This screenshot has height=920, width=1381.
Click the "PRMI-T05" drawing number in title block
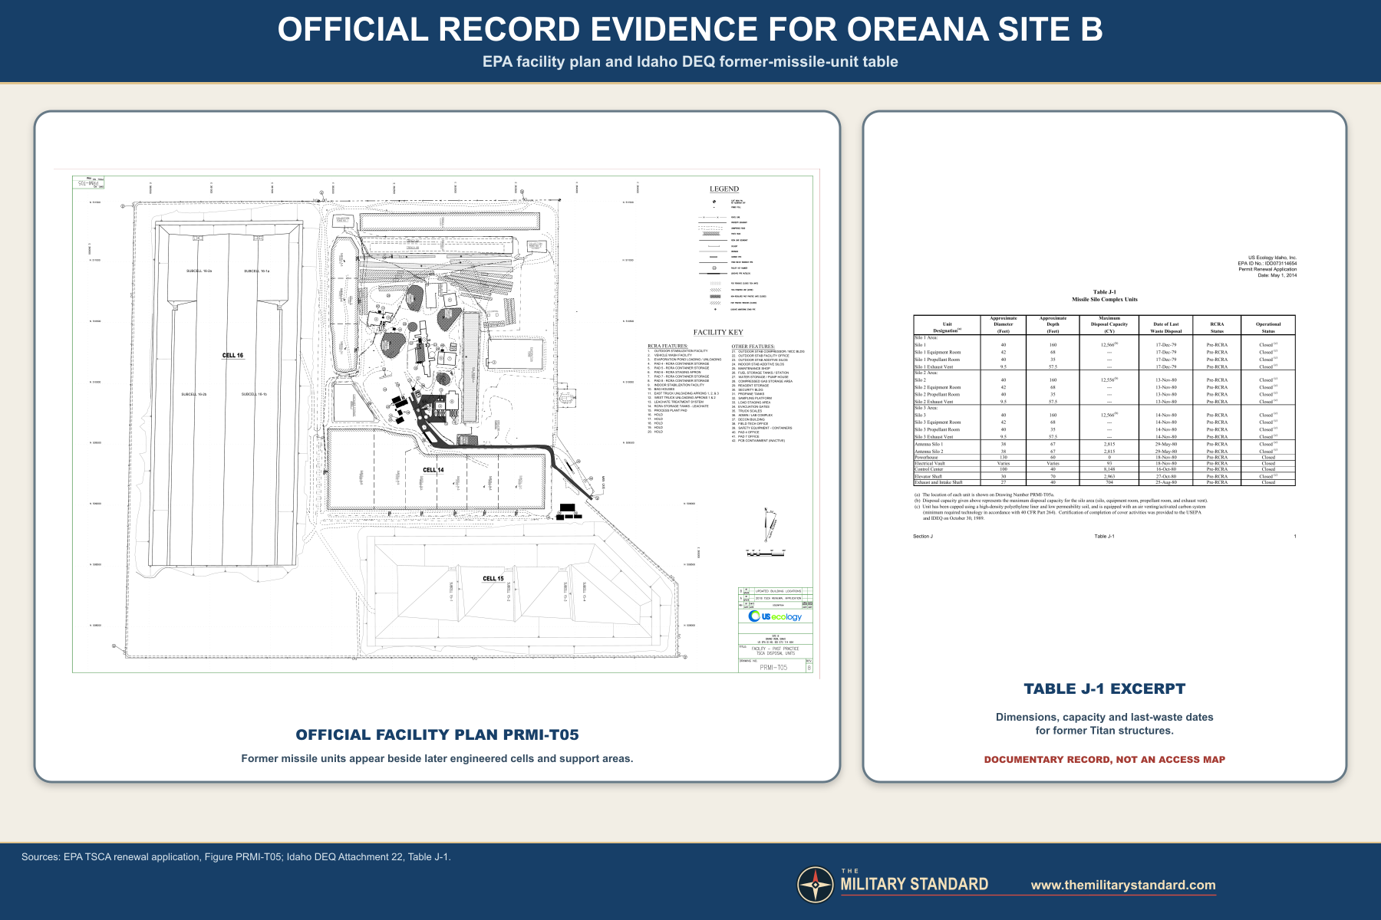pyautogui.click(x=773, y=668)
